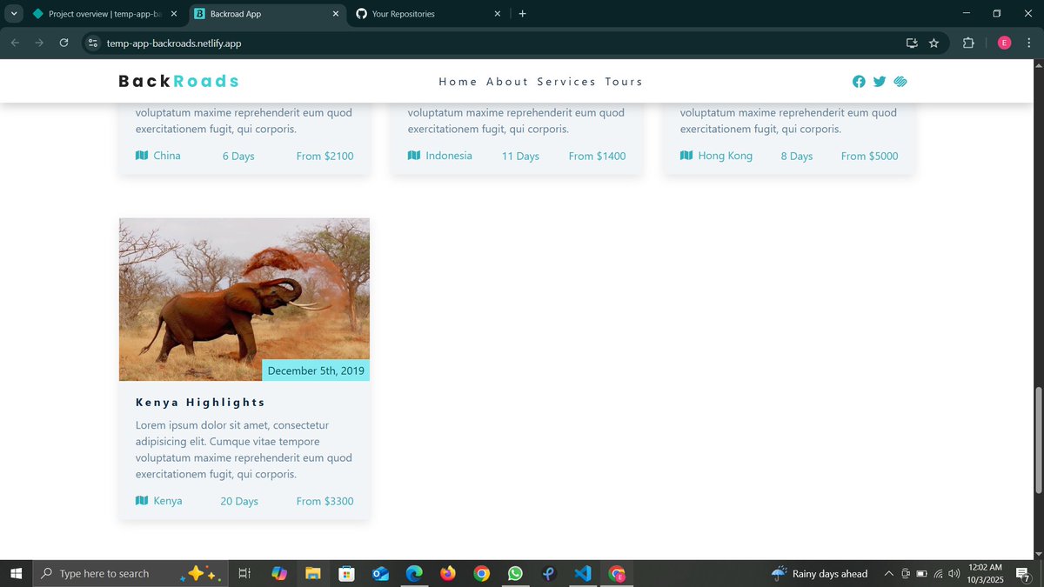Click the 8 Days duration text
The height and width of the screenshot is (587, 1044).
(796, 156)
